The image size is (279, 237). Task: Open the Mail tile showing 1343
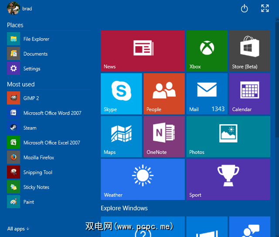click(x=207, y=94)
